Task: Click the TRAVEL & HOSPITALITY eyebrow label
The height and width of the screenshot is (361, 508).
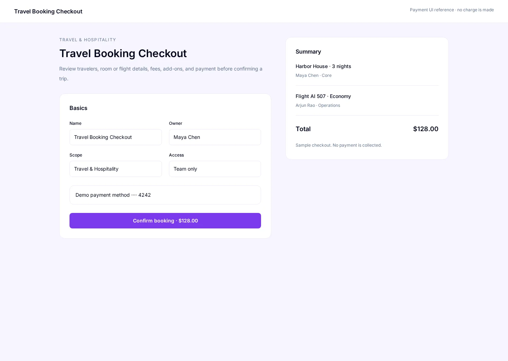Action: [87, 40]
